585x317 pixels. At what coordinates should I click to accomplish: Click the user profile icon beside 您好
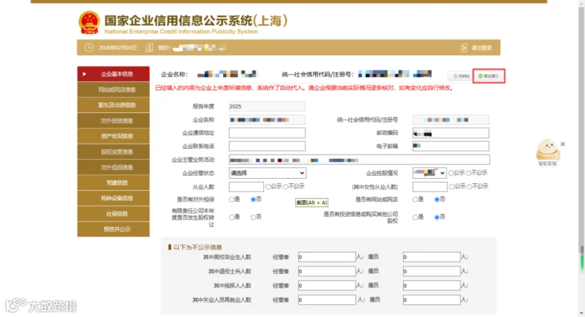click(149, 47)
